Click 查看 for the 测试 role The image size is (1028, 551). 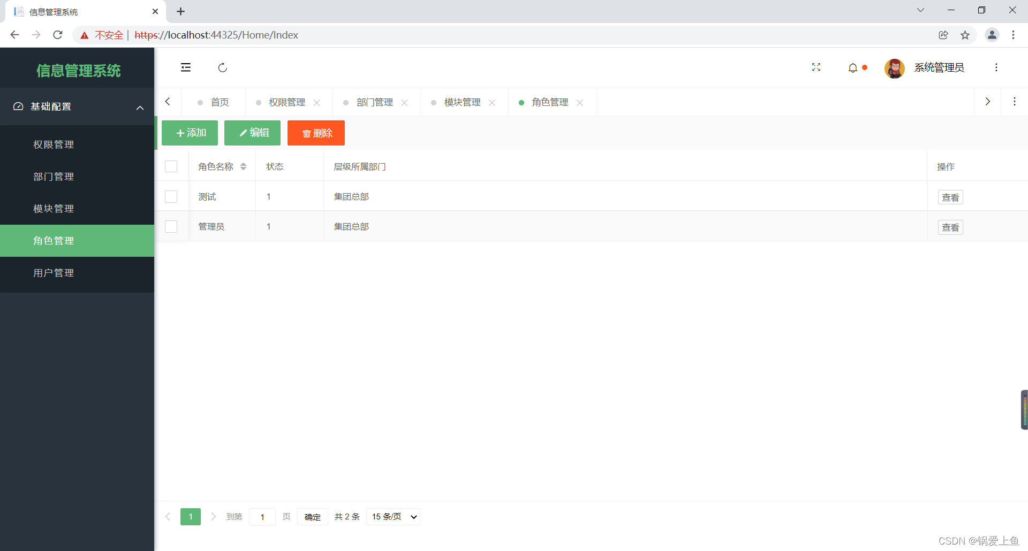[950, 197]
